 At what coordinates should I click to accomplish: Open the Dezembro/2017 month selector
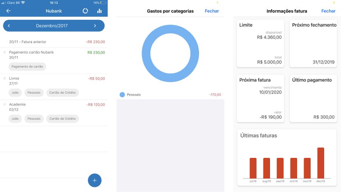click(x=52, y=26)
